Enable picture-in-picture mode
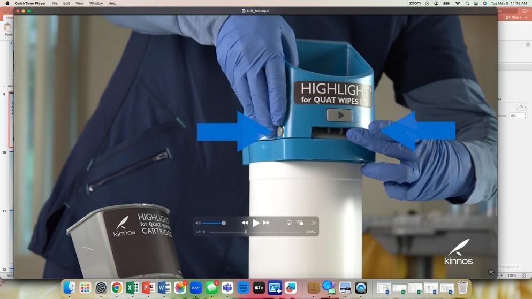Image resolution: width=532 pixels, height=299 pixels. click(x=300, y=223)
